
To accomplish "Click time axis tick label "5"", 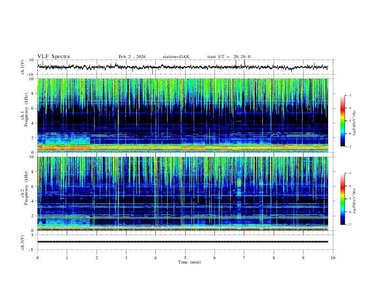I will point(185,258).
